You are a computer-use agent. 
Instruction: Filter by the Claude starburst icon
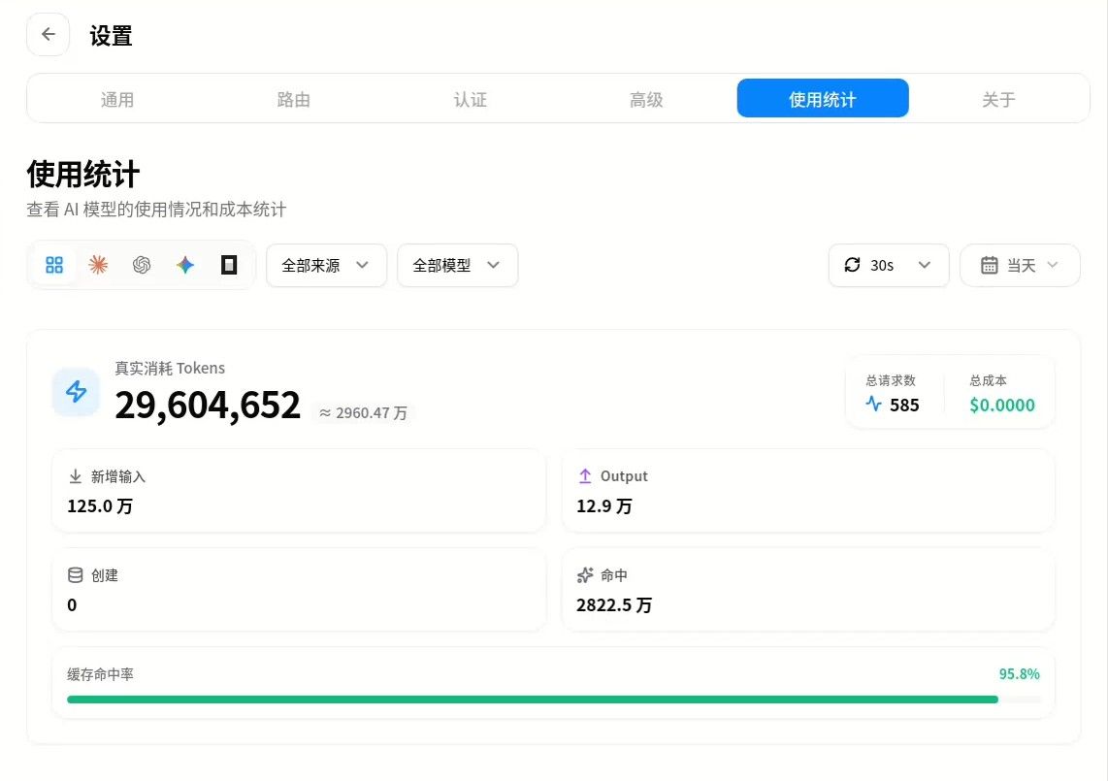pyautogui.click(x=98, y=265)
